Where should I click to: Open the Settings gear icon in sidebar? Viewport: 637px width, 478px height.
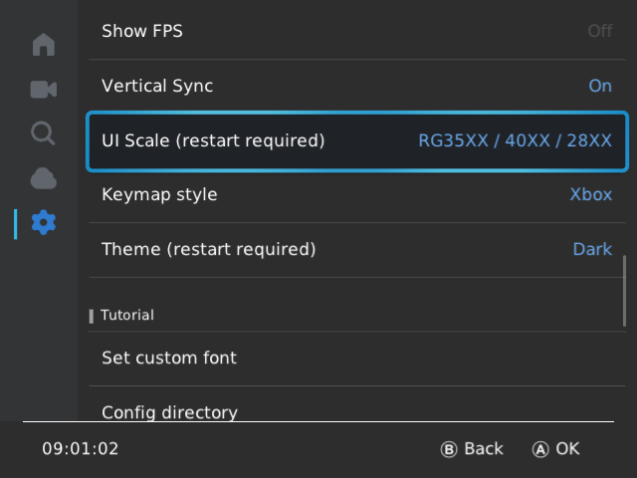pyautogui.click(x=44, y=222)
